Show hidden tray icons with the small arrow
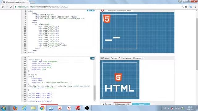The width and height of the screenshot is (198, 111). [169, 108]
